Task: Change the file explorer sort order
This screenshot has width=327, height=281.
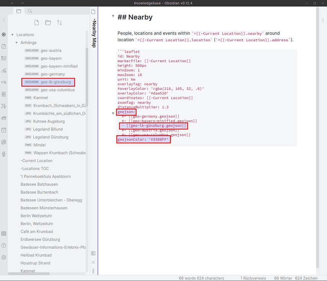Action: click(x=59, y=22)
